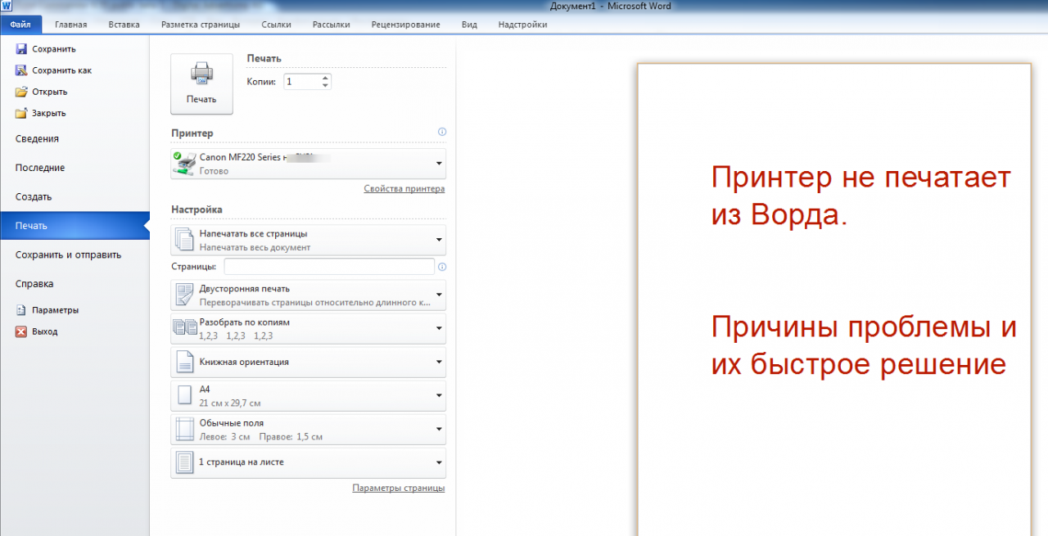Click the Сохранить как icon
The image size is (1048, 536).
coord(21,70)
